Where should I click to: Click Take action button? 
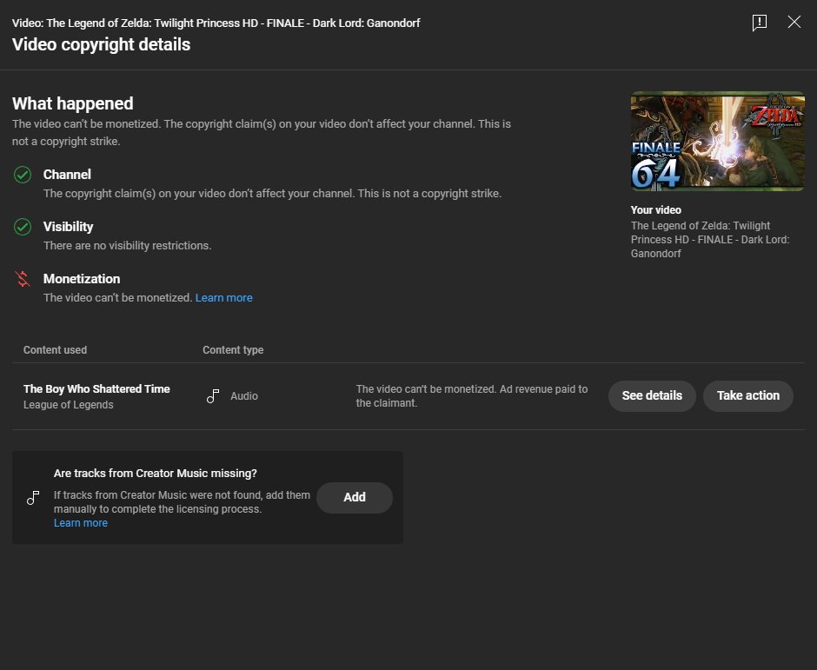[748, 396]
